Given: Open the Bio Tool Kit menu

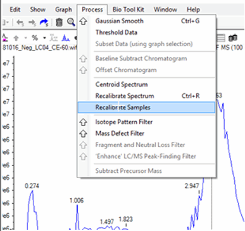Looking at the screenshot, I should [x=129, y=9].
